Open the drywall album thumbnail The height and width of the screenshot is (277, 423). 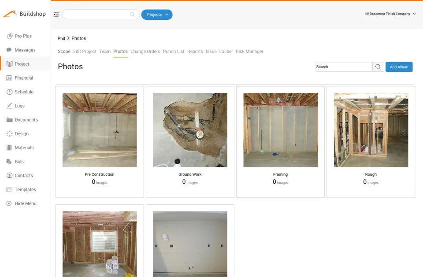coord(190,244)
